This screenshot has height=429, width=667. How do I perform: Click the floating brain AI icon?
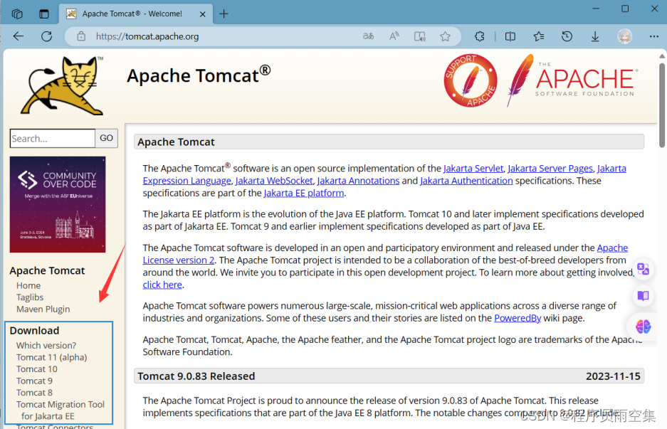coord(643,327)
